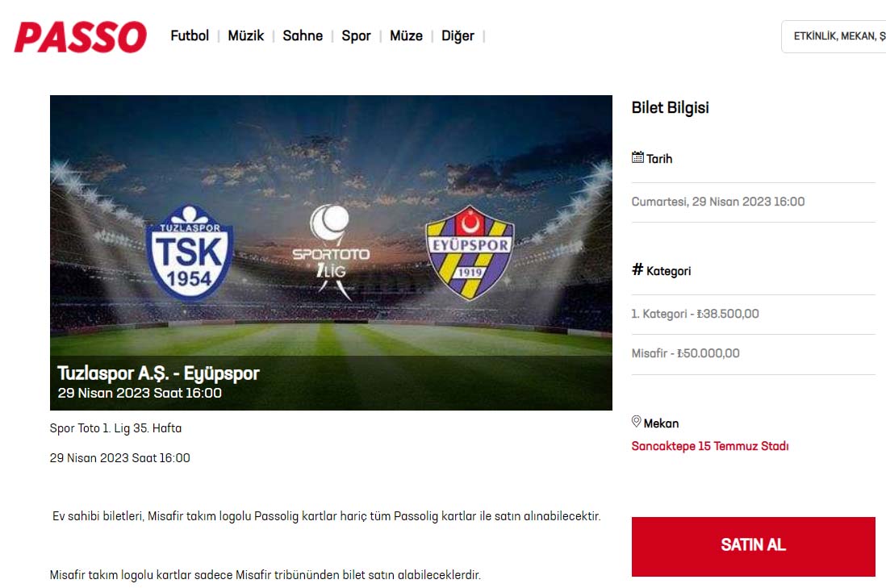
Task: Click the location pin icon beside Mekan
Action: pos(636,421)
